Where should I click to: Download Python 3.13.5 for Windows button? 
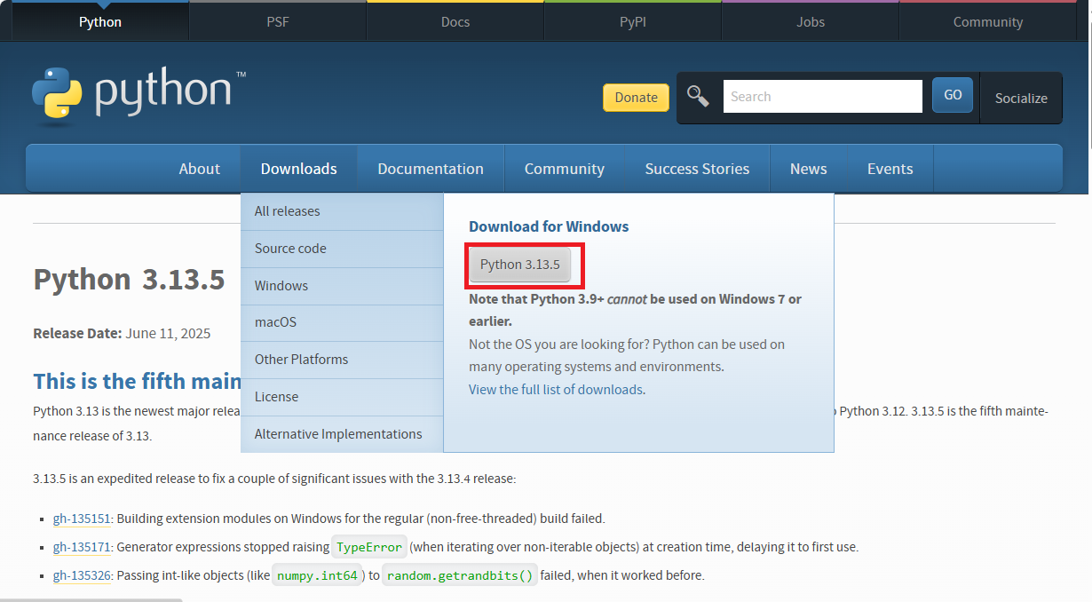click(520, 265)
